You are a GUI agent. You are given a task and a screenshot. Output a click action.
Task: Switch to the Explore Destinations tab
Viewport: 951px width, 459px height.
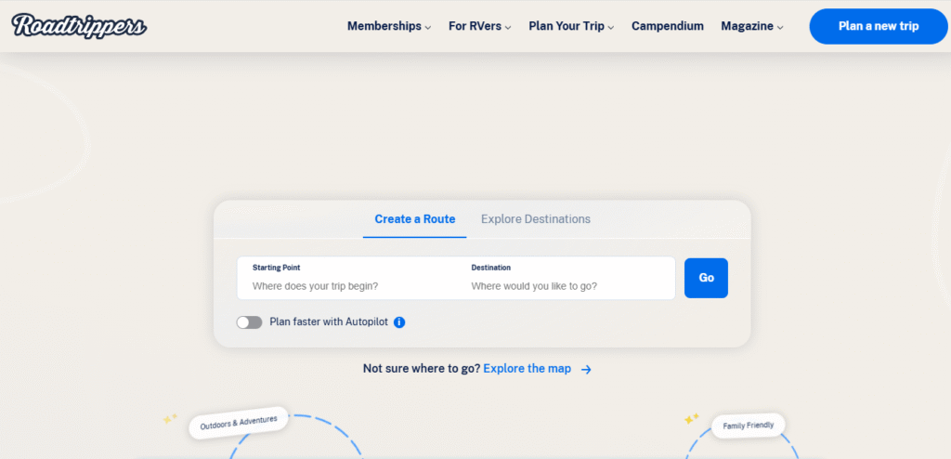535,219
